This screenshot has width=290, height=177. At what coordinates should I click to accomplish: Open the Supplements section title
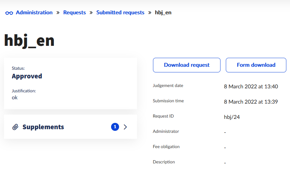tap(43, 127)
